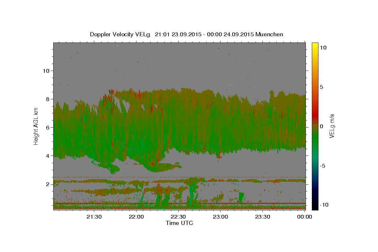The width and height of the screenshot is (378, 252).
Task: Click the '21:30' time tick label
Action: coord(94,217)
